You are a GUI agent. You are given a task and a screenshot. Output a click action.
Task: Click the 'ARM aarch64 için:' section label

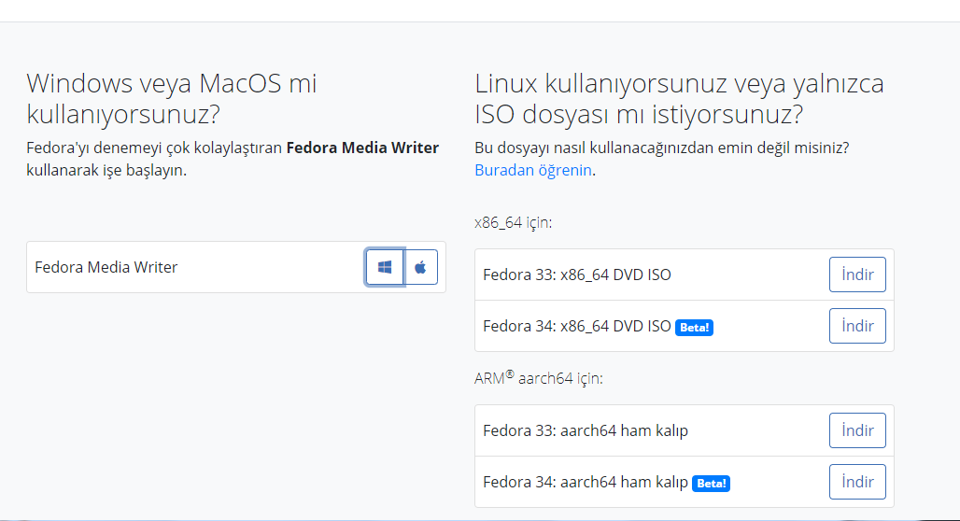pos(538,378)
